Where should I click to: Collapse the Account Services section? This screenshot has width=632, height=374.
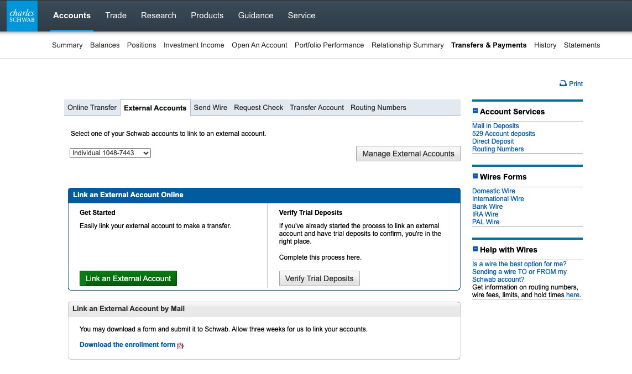[x=475, y=111]
